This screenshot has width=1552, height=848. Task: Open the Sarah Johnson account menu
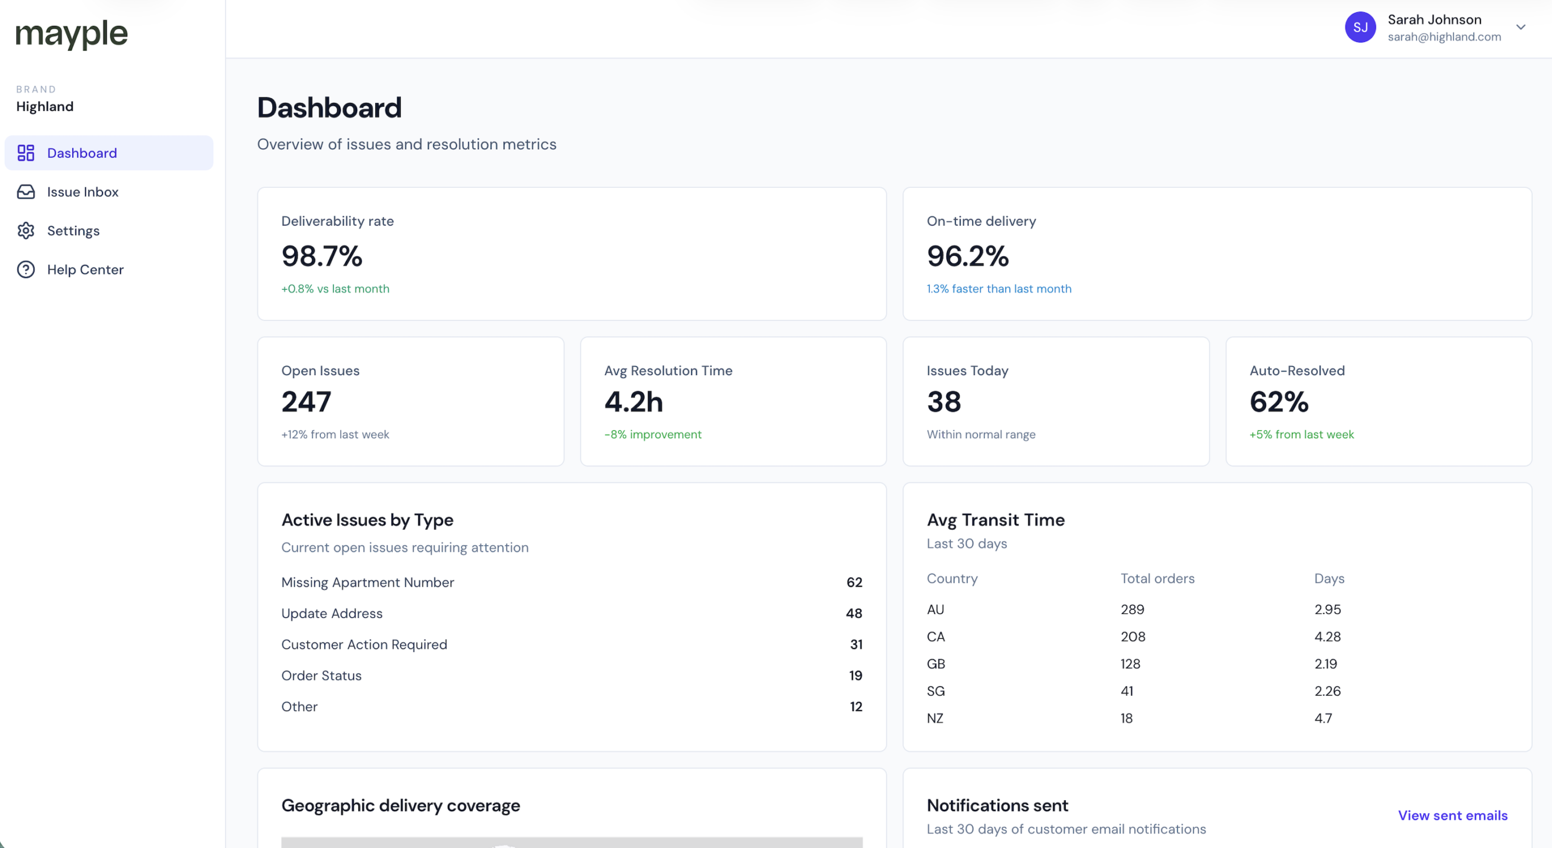tap(1434, 20)
